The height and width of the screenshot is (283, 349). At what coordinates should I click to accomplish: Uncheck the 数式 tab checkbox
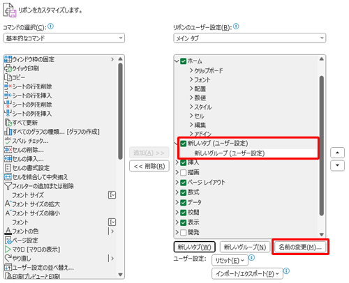click(x=184, y=192)
